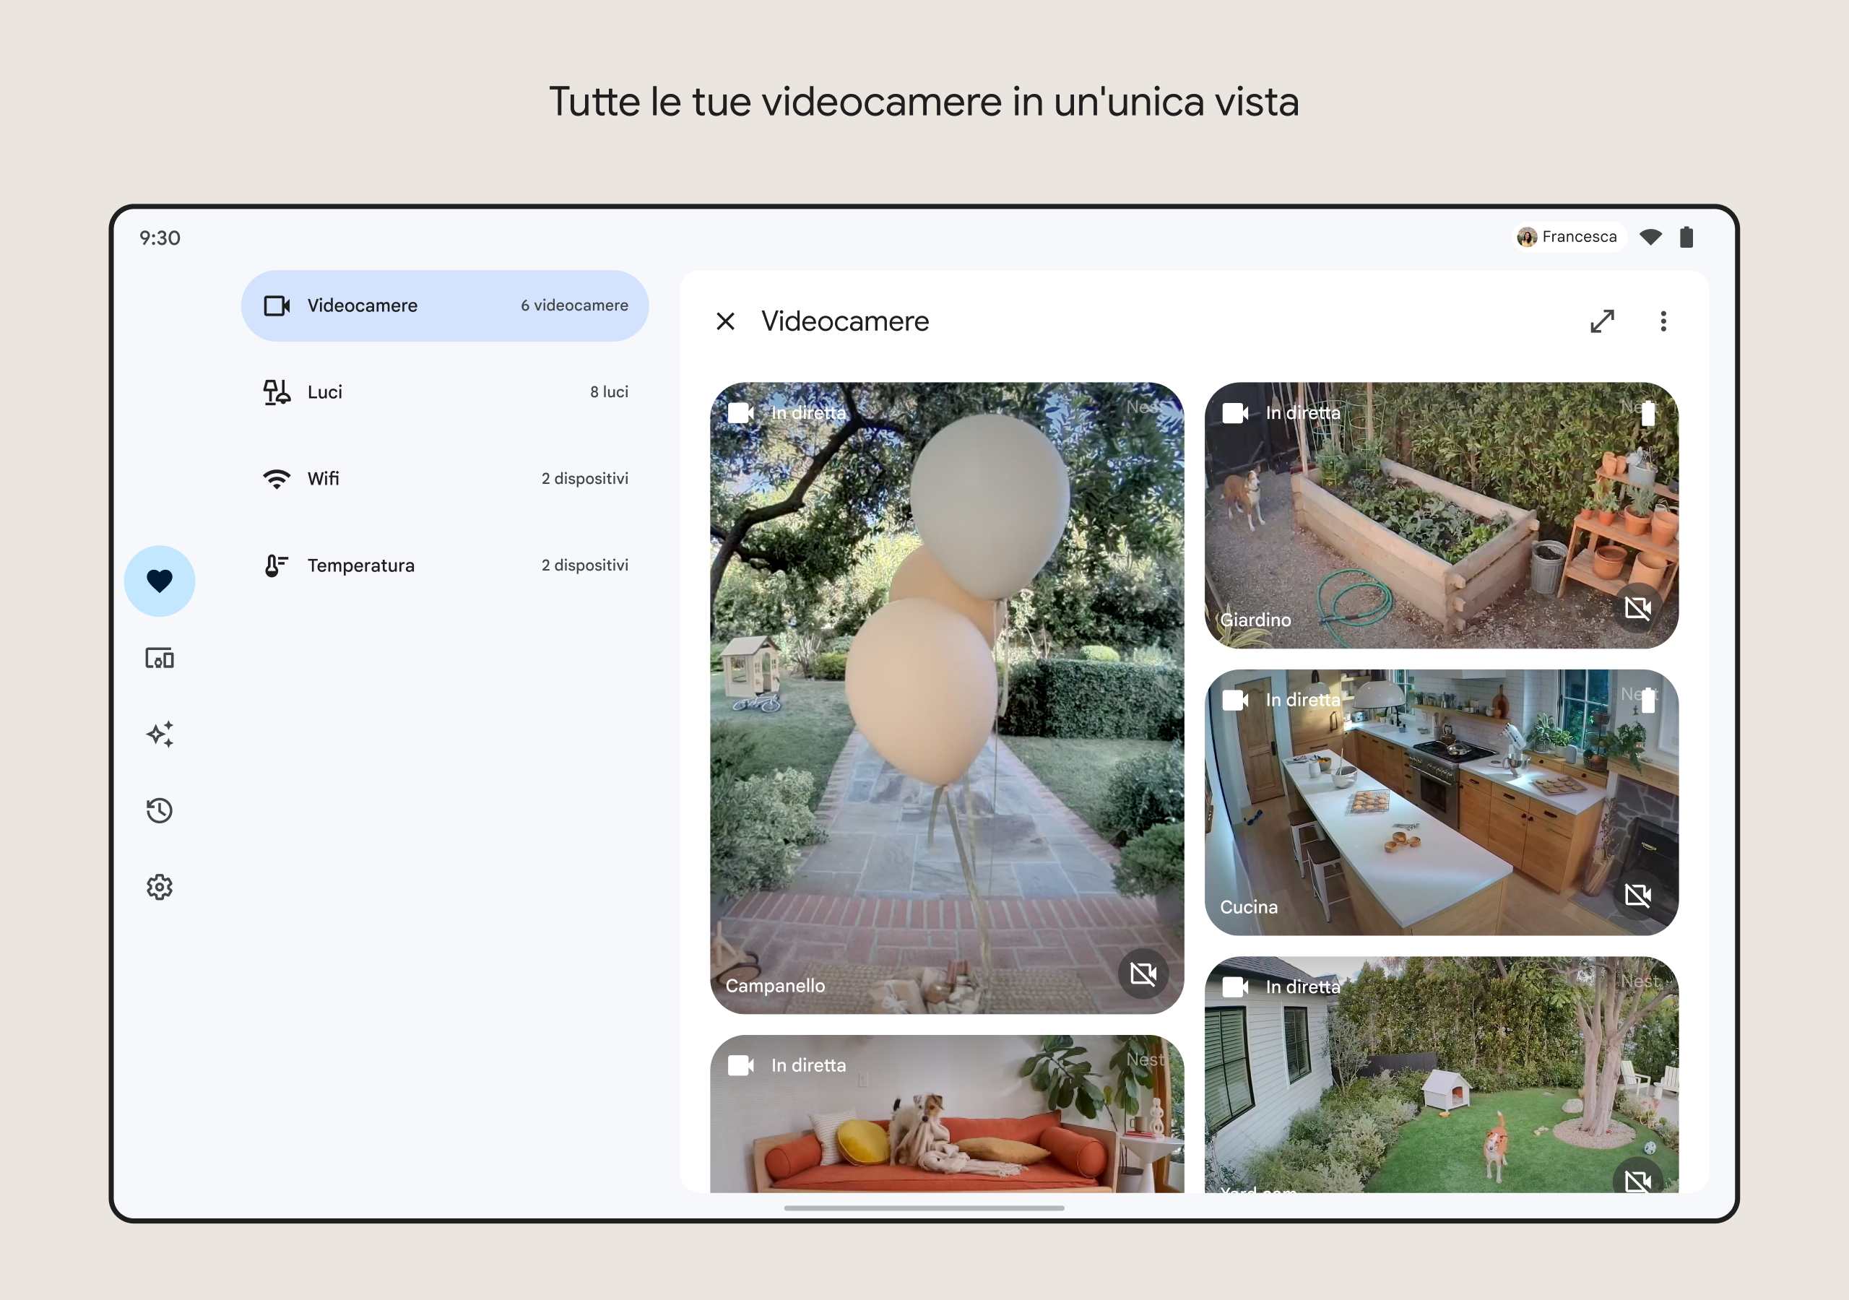This screenshot has height=1300, width=1849.
Task: Click the live camera icon on Campanello feed
Action: tap(740, 412)
